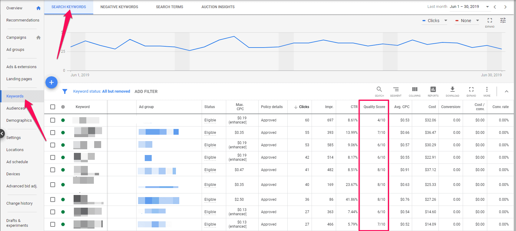516x231 pixels.
Task: Switch to Negative Keywords tab
Action: [x=119, y=7]
